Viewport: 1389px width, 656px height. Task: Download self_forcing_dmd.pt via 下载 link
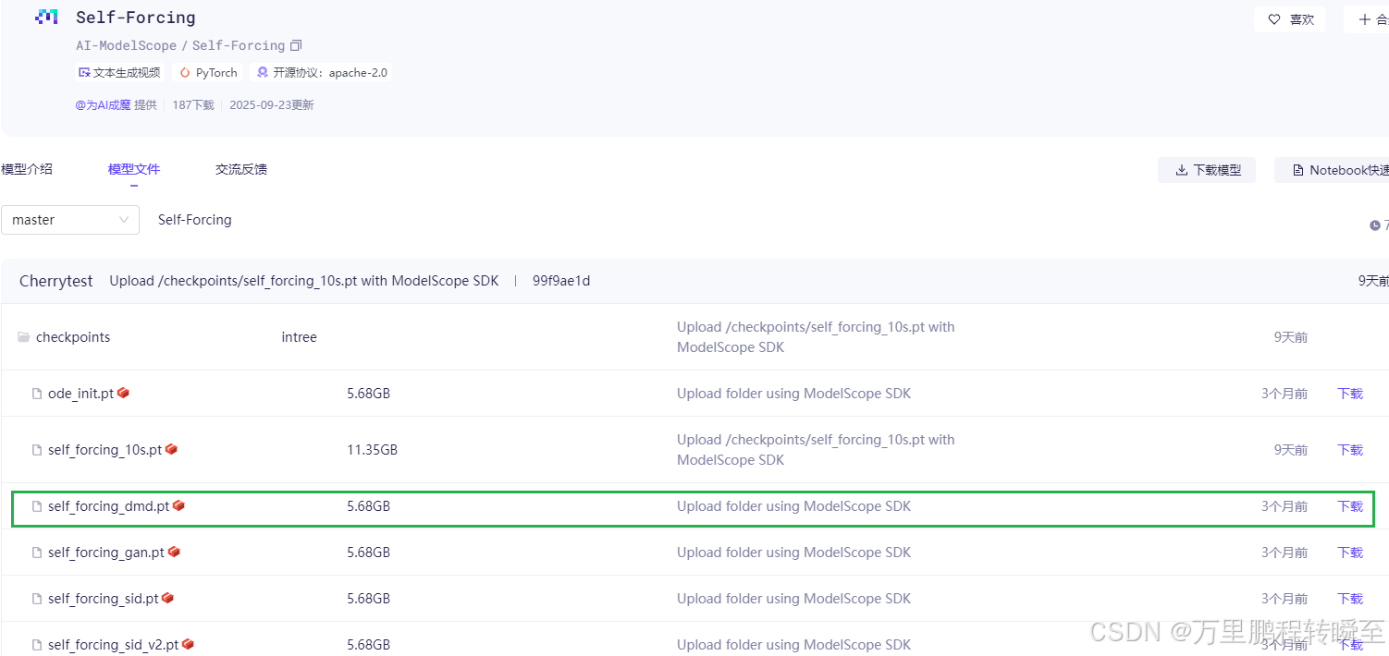(x=1350, y=506)
